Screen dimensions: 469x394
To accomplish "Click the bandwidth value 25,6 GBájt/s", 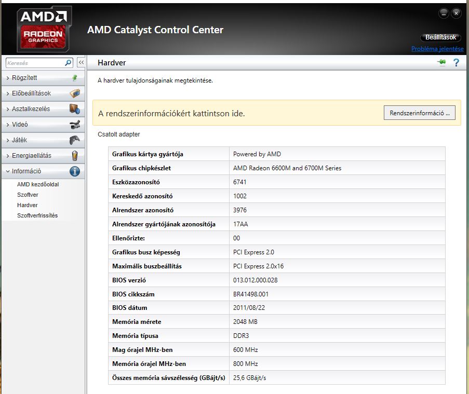I will click(x=249, y=378).
